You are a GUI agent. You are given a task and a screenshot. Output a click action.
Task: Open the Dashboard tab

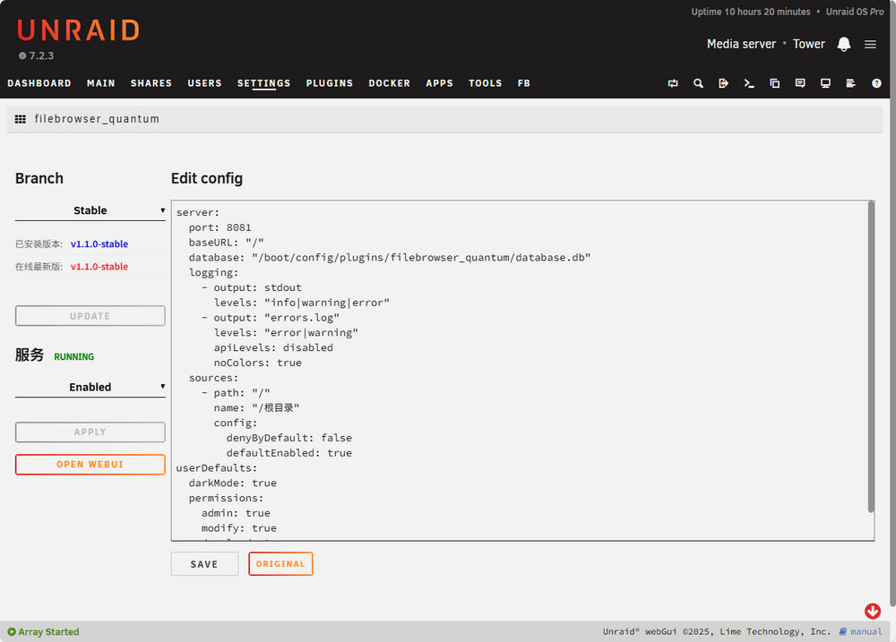(x=39, y=83)
